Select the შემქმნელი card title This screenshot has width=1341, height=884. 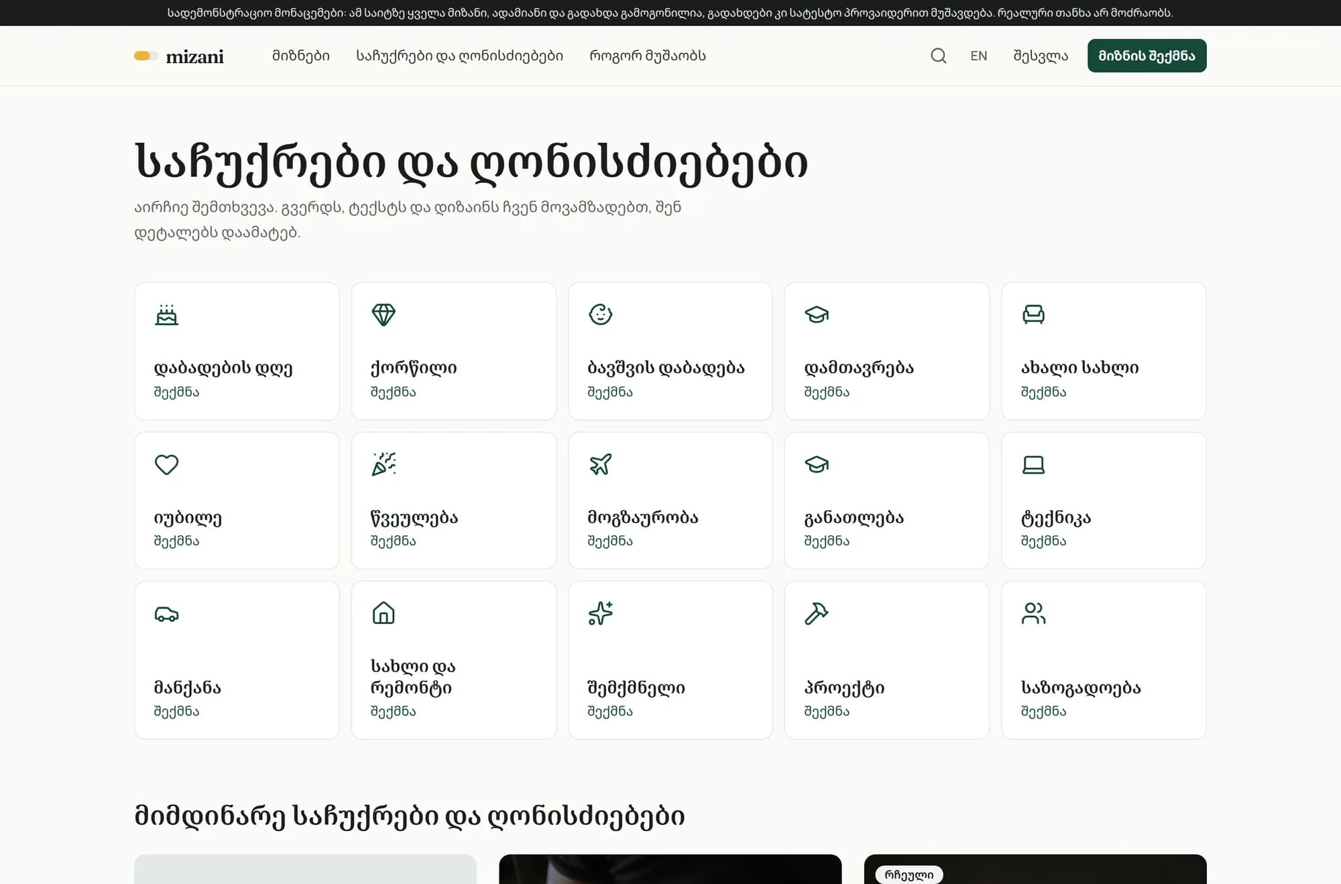[x=636, y=688]
